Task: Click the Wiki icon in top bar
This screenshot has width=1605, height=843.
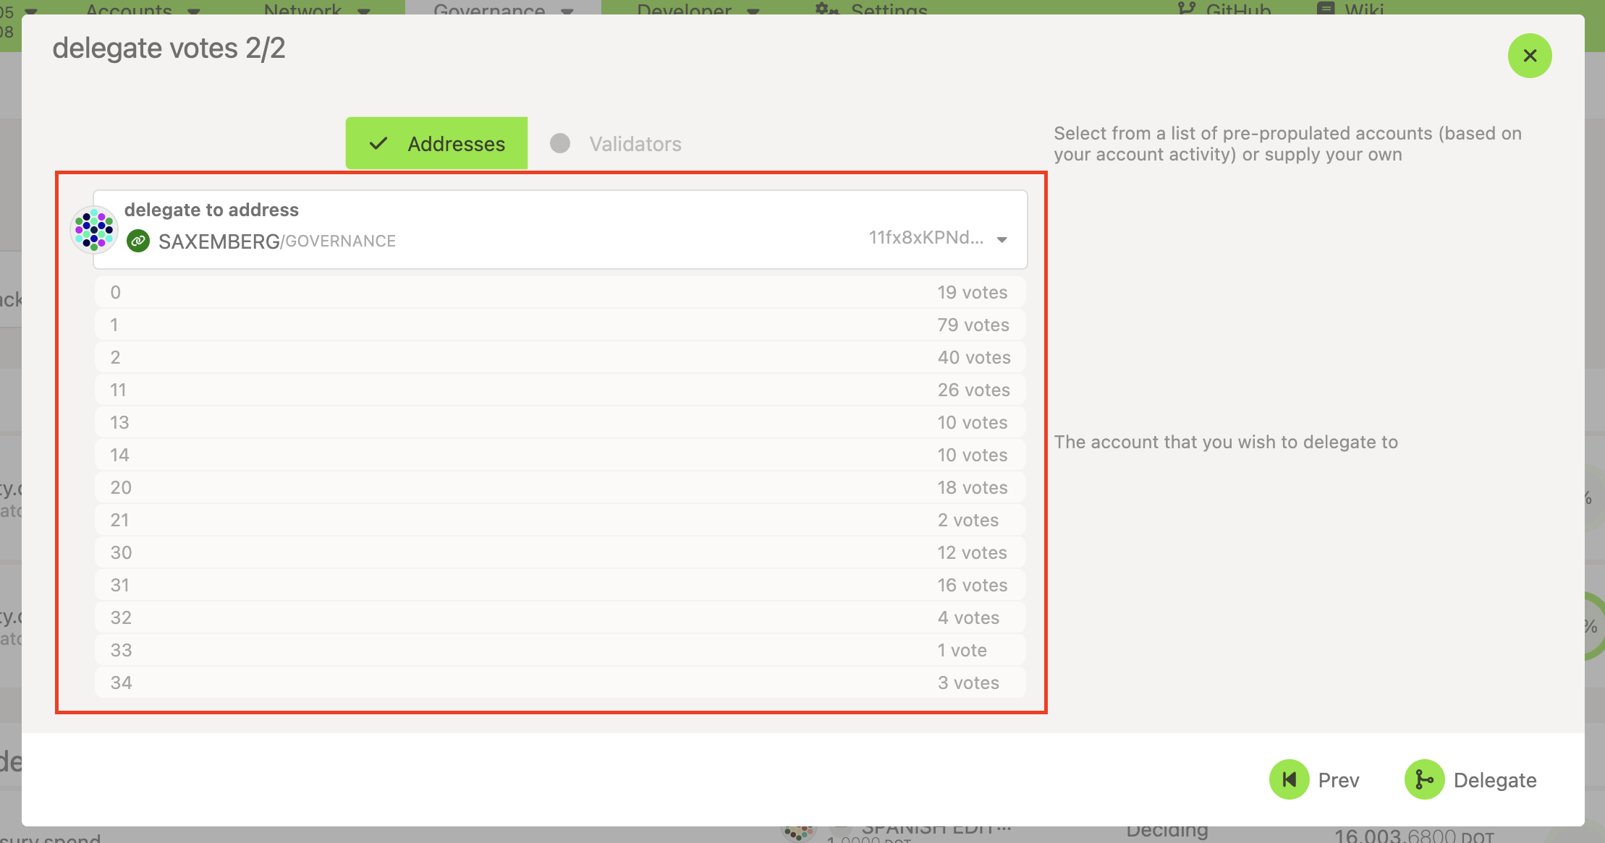Action: (1326, 8)
